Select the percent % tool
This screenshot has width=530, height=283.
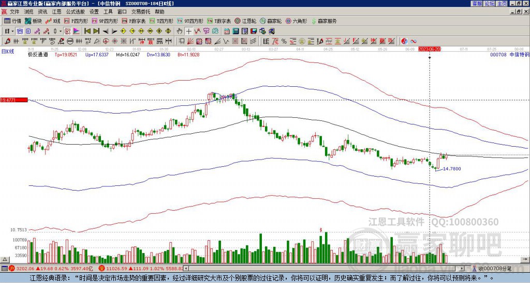tap(284, 41)
